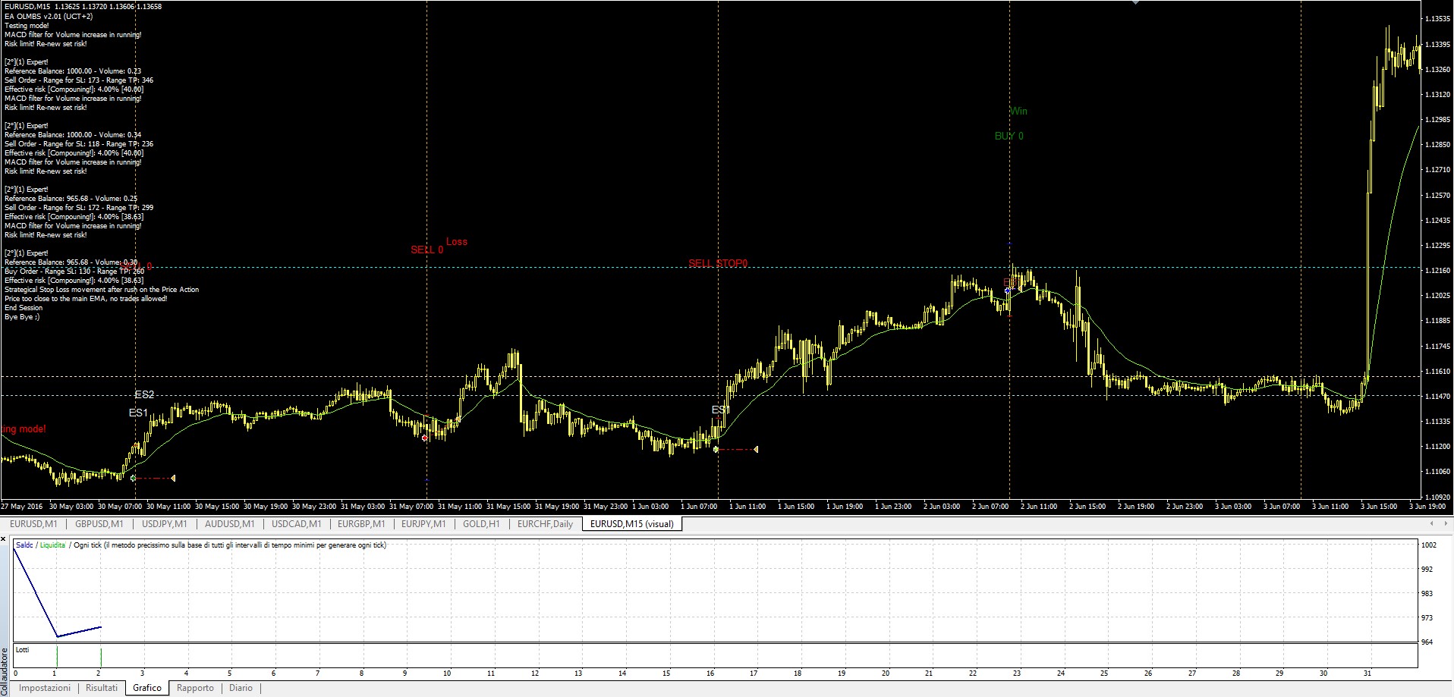Click 'Reference Balance: 1000.00 - Volume: 0.23' line
The height and width of the screenshot is (697, 1454).
(x=73, y=71)
